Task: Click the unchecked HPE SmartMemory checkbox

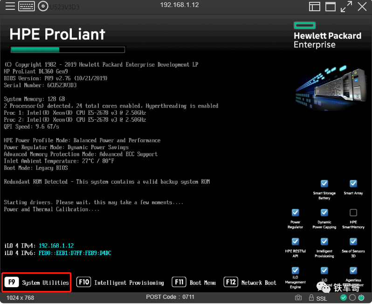Action: pyautogui.click(x=353, y=213)
